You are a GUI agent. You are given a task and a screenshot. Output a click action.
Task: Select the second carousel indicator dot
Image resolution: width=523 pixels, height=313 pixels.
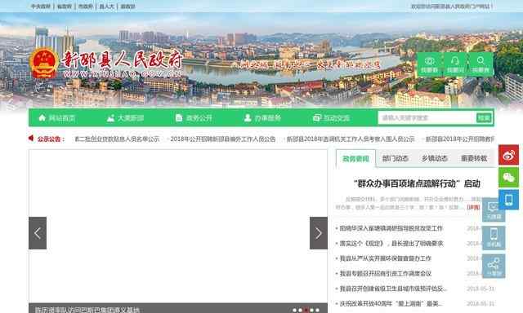pos(300,310)
